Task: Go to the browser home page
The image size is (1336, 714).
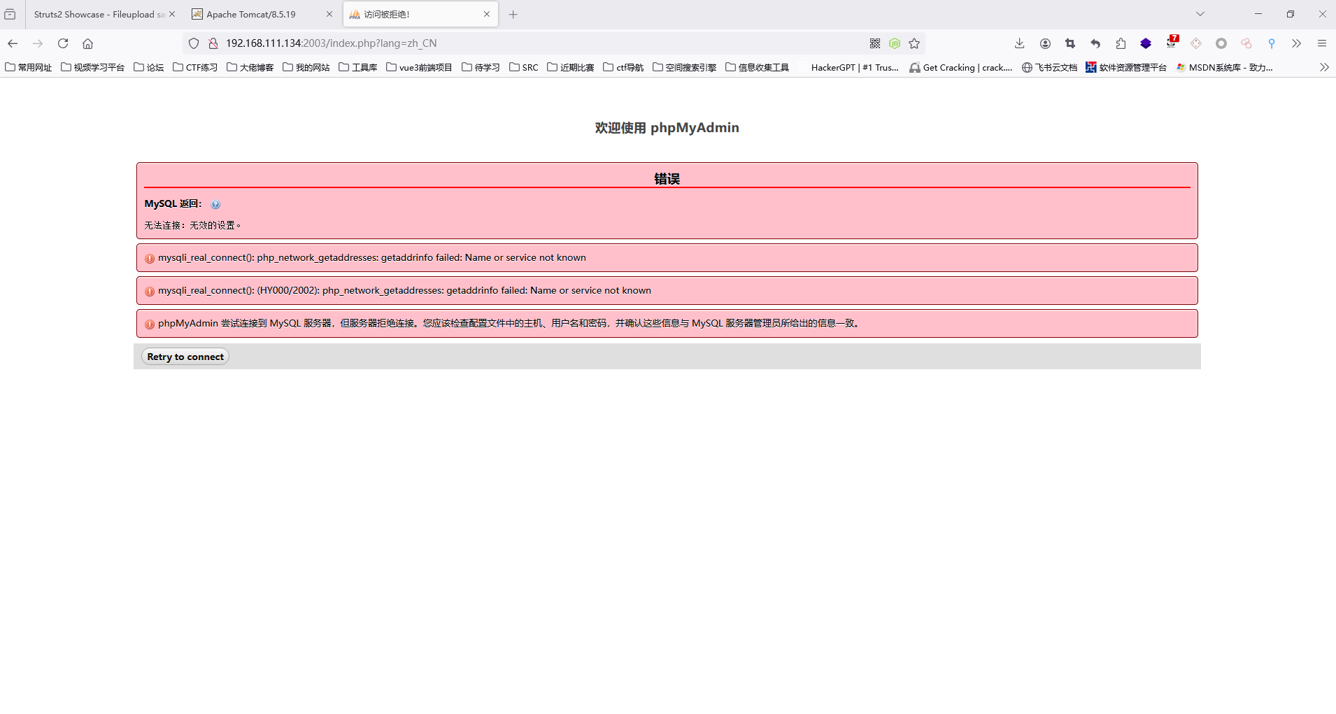Action: (87, 43)
